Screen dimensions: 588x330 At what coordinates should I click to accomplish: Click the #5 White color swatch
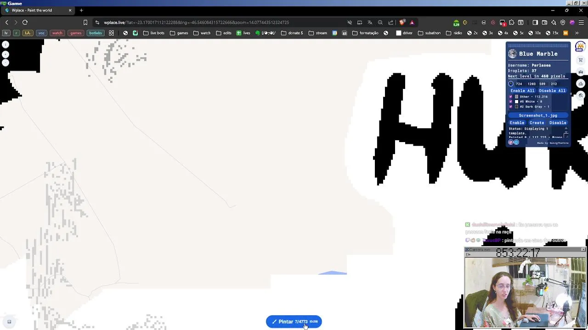[x=516, y=102]
